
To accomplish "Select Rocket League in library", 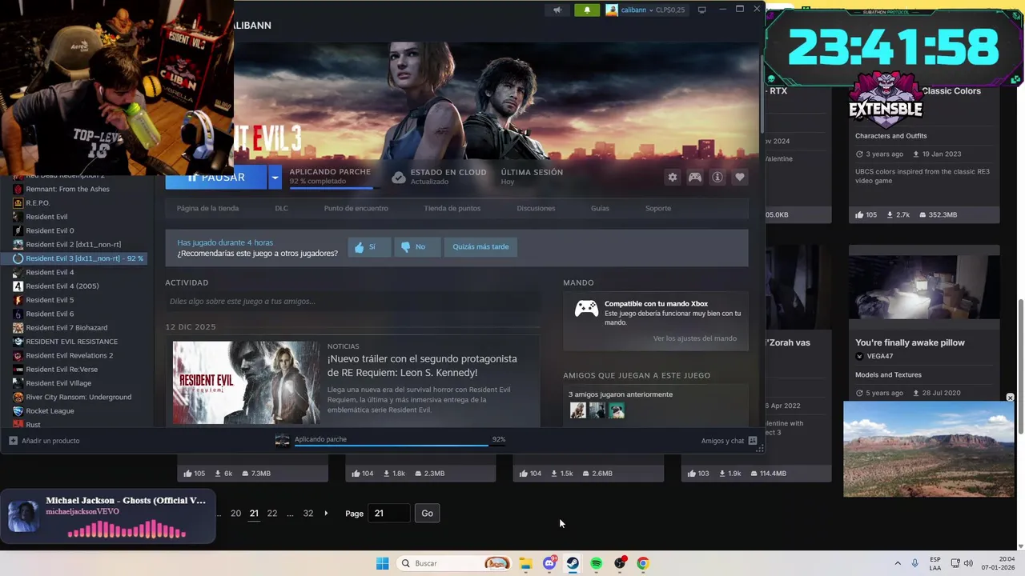I will point(50,411).
